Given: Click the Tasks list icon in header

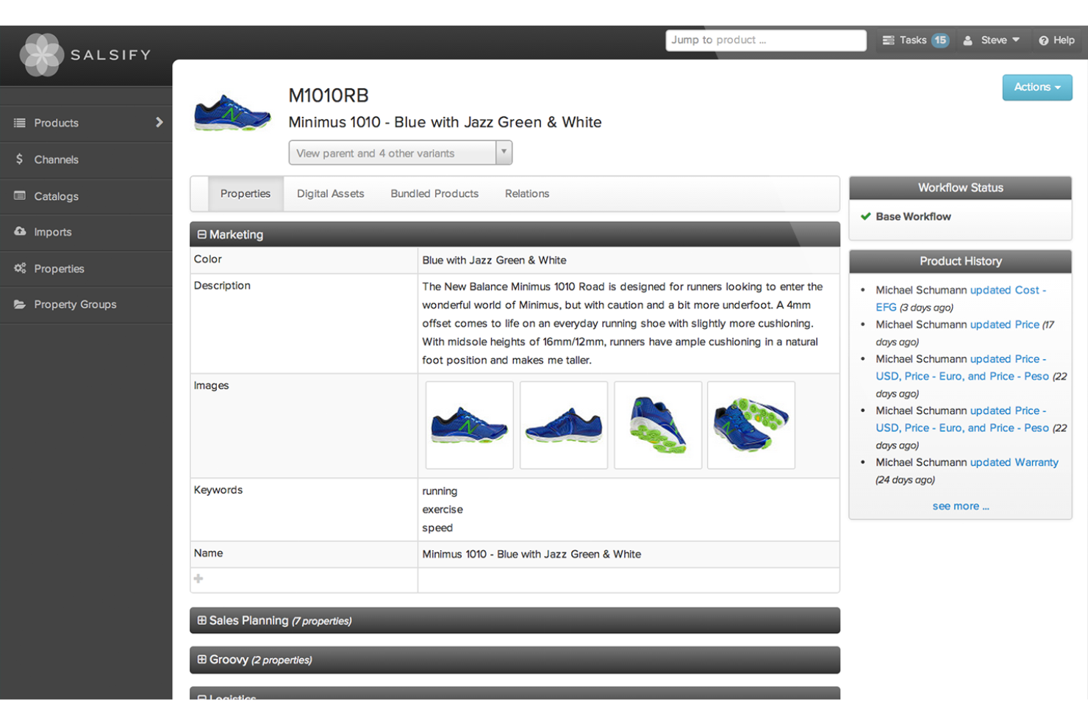Looking at the screenshot, I should point(889,40).
